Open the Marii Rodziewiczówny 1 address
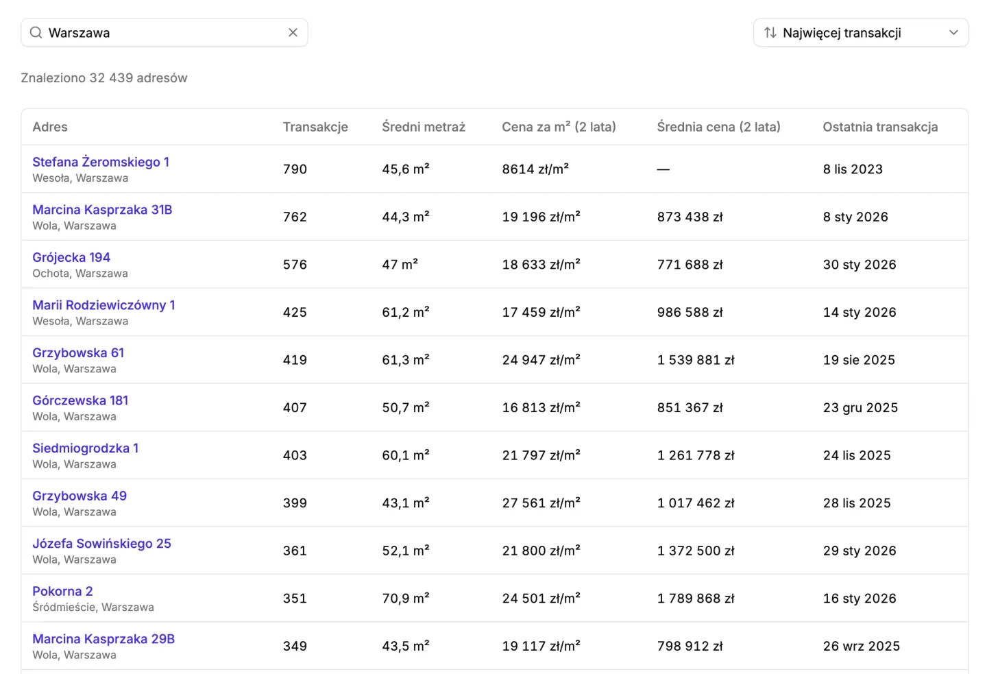Viewport: 987px width, 674px height. [x=103, y=305]
